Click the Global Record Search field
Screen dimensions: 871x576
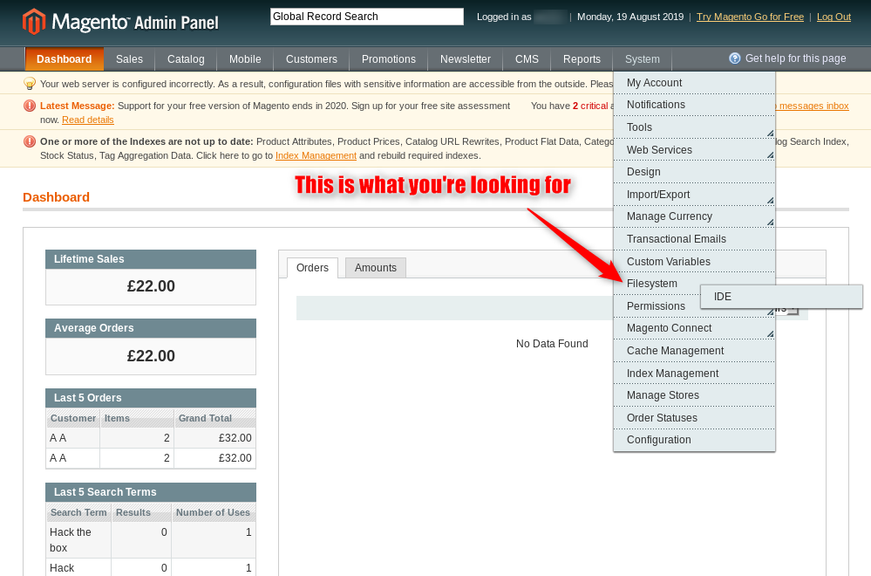tap(366, 17)
